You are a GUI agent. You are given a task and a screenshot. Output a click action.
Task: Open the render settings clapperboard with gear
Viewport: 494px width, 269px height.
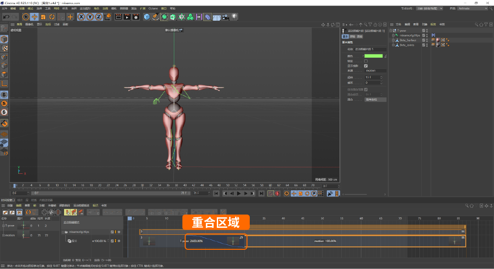click(x=136, y=16)
